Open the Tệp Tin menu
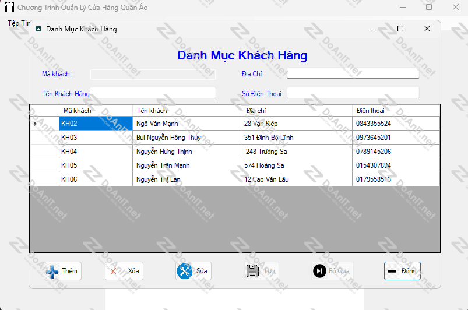This screenshot has height=310, width=468. pos(19,23)
